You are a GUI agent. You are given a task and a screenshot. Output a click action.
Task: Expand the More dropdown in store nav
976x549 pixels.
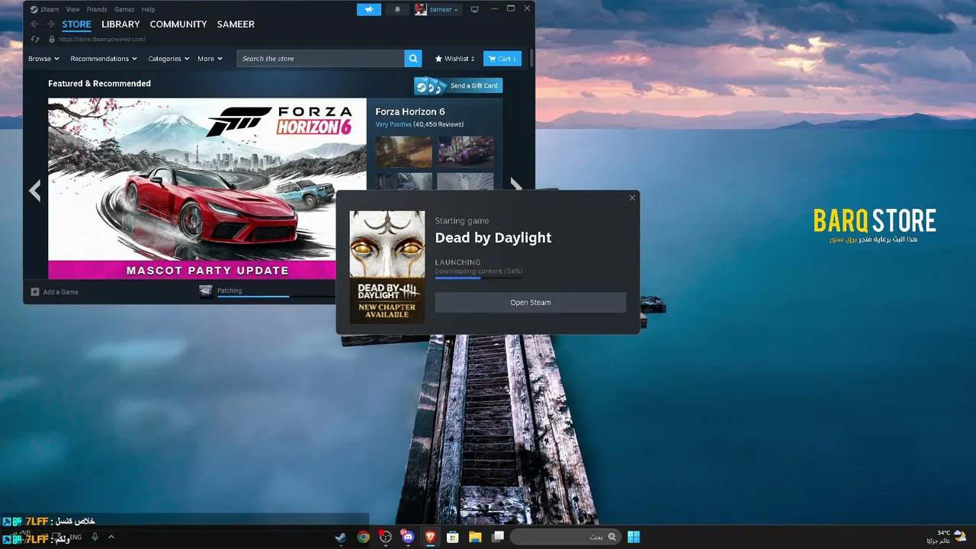210,59
